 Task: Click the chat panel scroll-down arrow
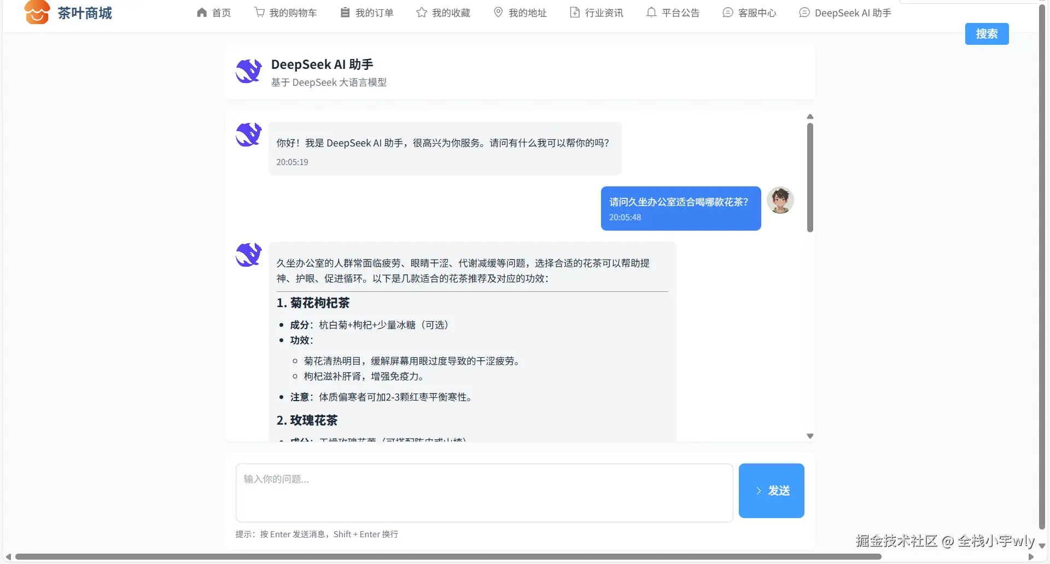(810, 436)
